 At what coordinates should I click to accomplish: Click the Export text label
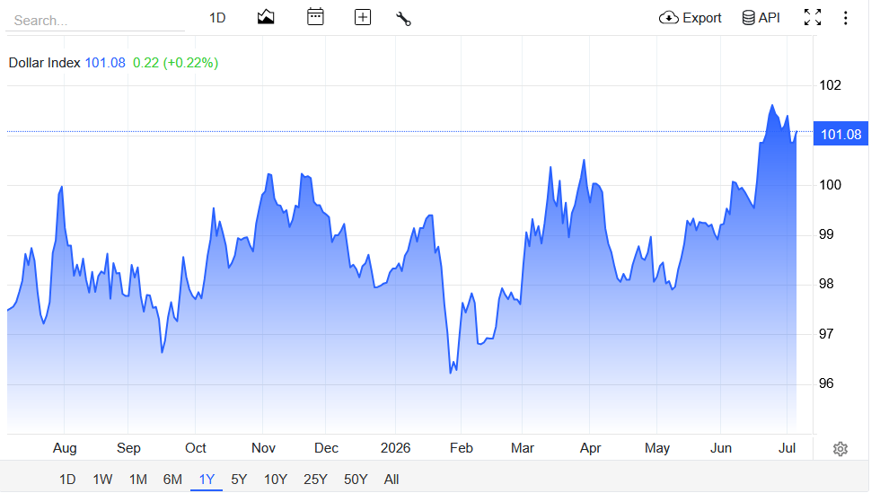[701, 18]
